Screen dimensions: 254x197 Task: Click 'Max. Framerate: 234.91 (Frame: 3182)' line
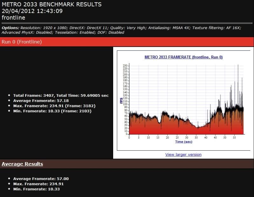click(x=54, y=106)
